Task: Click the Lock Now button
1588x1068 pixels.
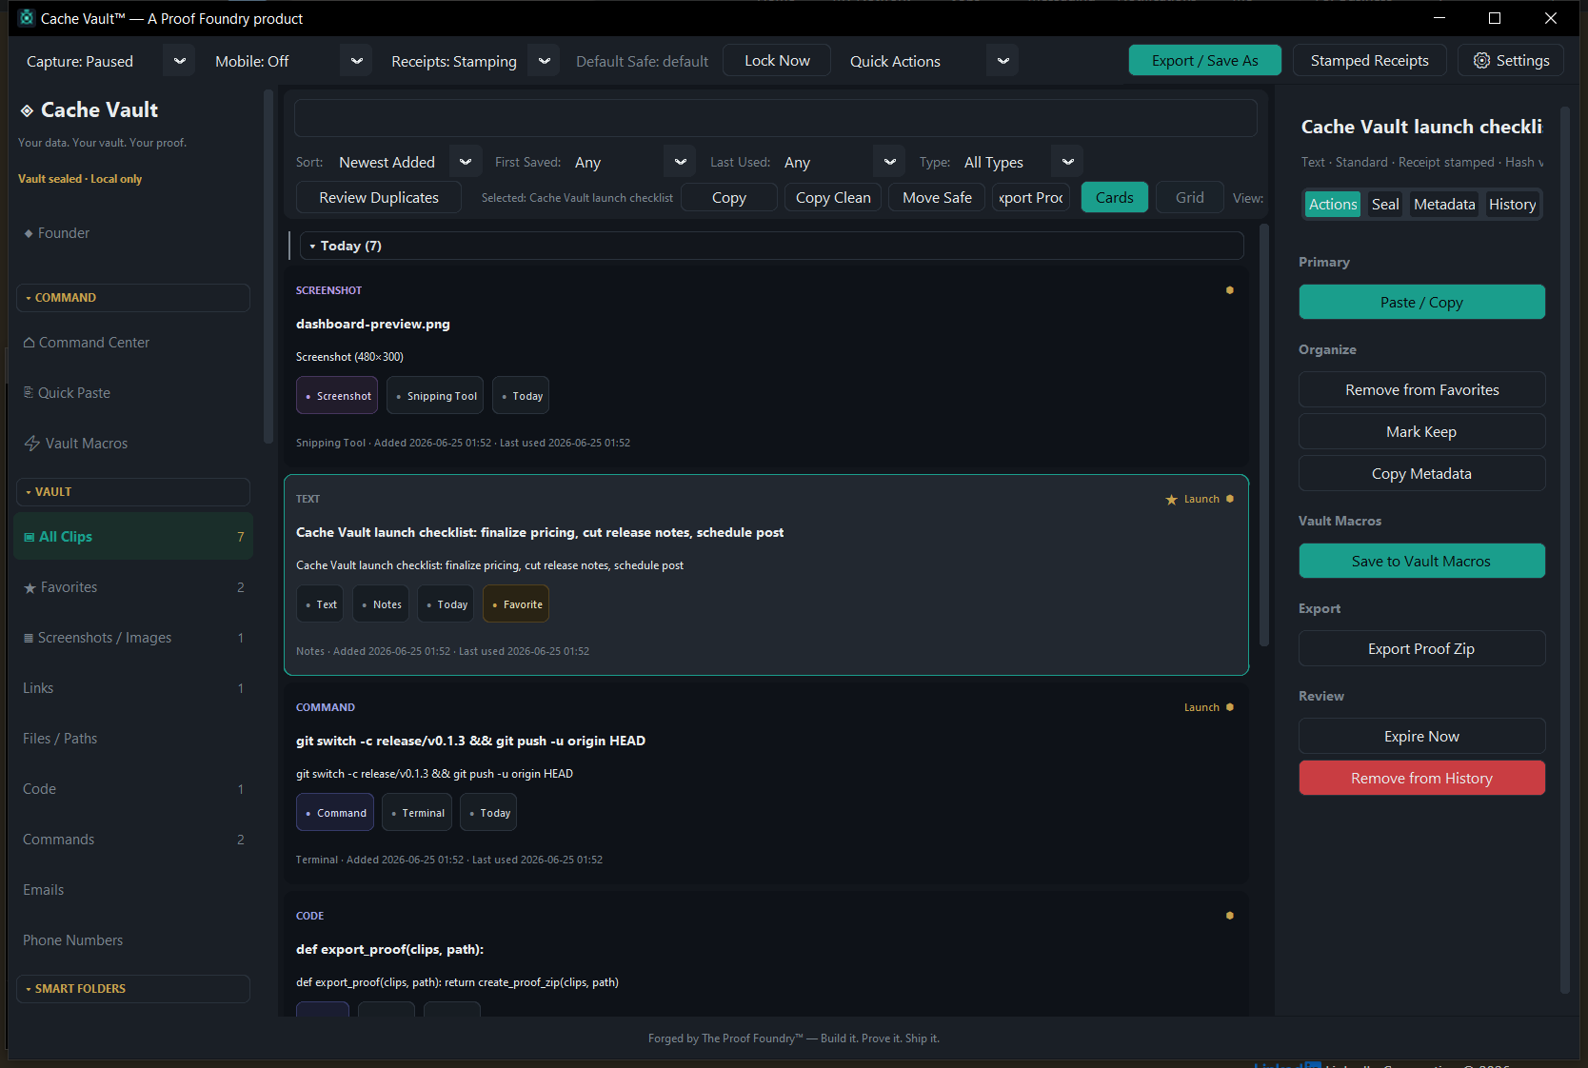Action: pyautogui.click(x=777, y=60)
